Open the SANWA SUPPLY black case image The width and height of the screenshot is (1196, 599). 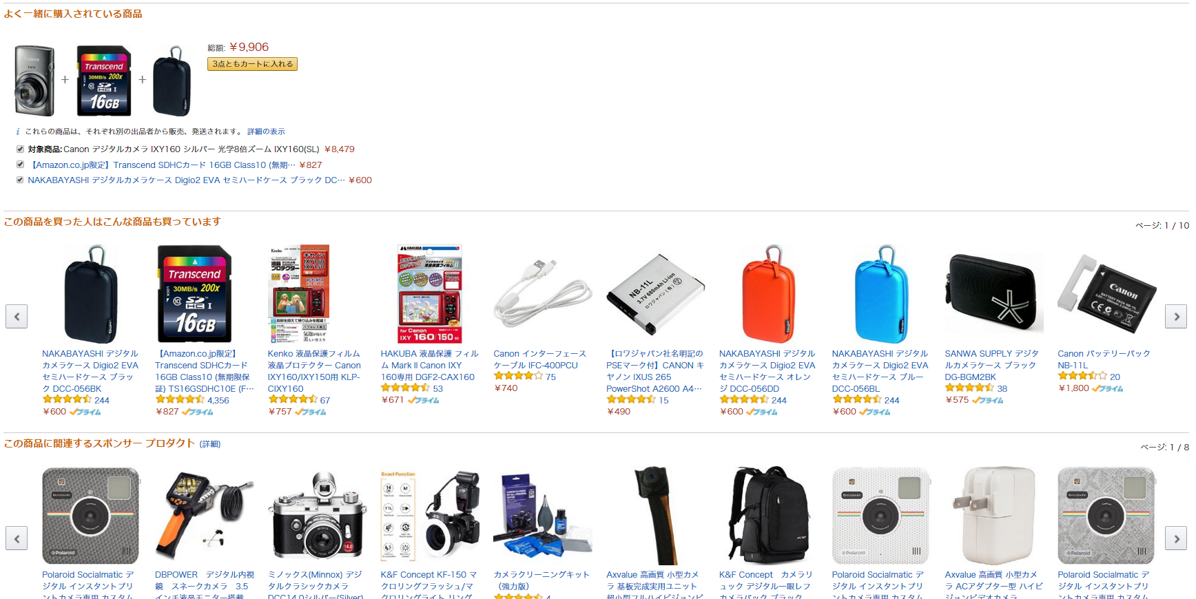tap(993, 294)
